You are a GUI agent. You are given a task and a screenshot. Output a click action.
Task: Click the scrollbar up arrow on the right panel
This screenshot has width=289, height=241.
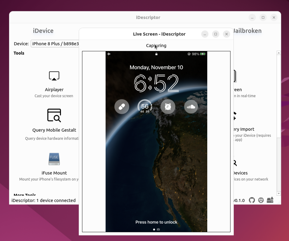278,52
